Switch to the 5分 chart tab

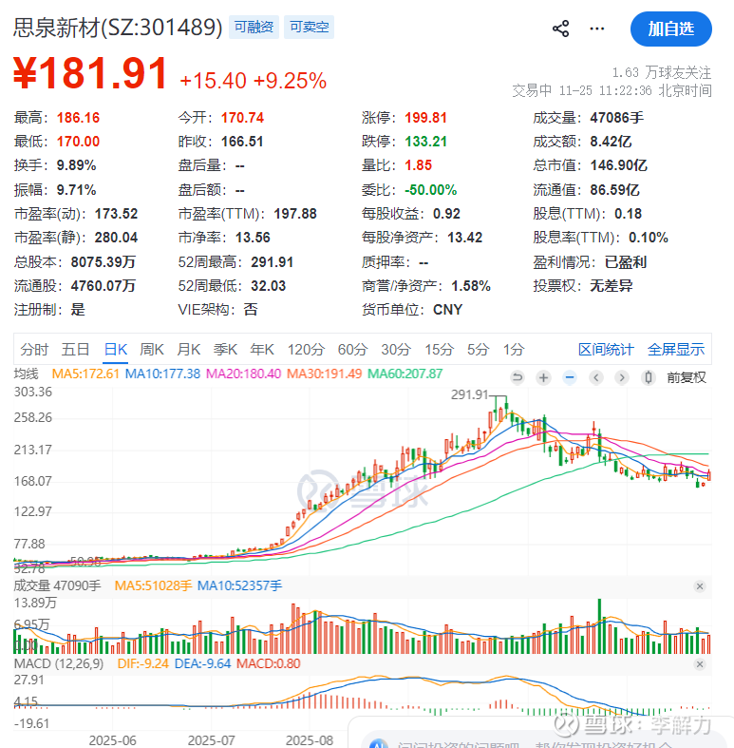(x=478, y=350)
